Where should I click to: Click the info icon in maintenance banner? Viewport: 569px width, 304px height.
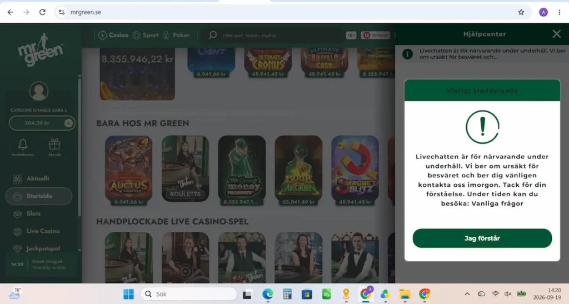[x=407, y=54]
